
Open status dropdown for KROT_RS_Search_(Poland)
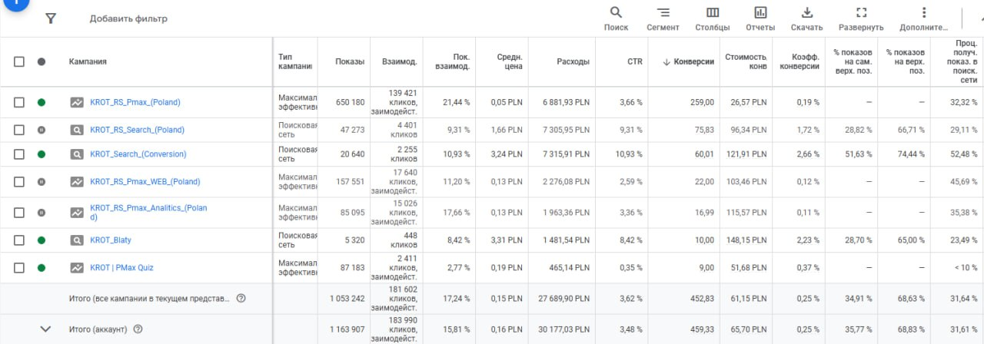(42, 130)
